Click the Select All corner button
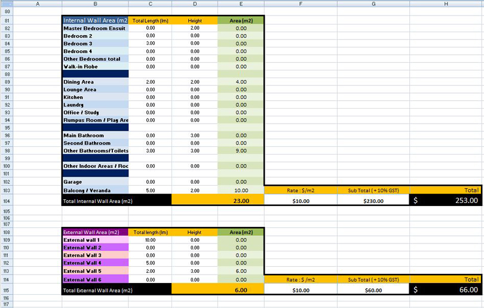484x308 pixels. coord(7,4)
